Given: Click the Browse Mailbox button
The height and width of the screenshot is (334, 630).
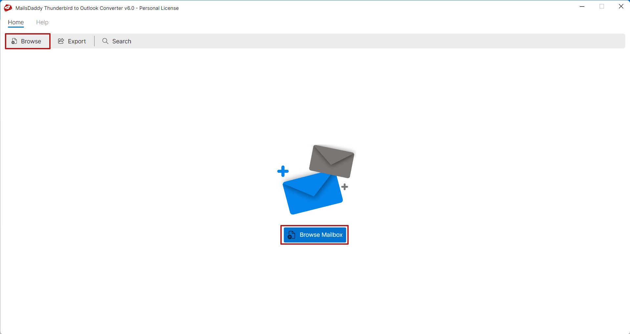Looking at the screenshot, I should 314,234.
